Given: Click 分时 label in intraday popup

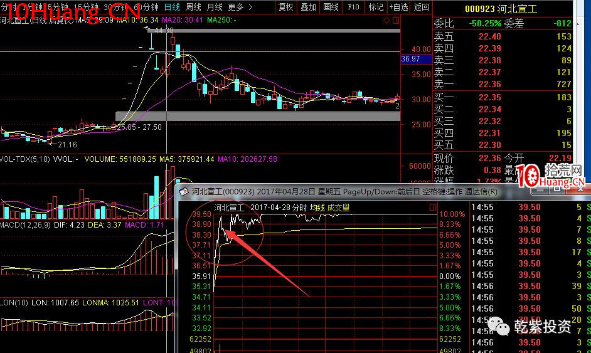Looking at the screenshot, I should [300, 208].
